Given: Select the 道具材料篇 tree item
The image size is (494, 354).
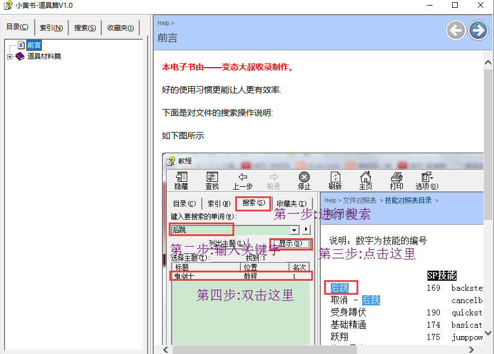Looking at the screenshot, I should (x=44, y=56).
